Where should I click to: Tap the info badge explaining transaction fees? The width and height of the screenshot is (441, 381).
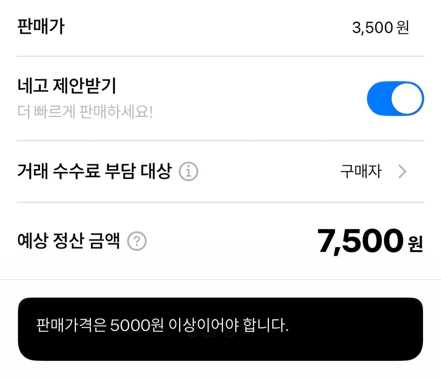[188, 171]
